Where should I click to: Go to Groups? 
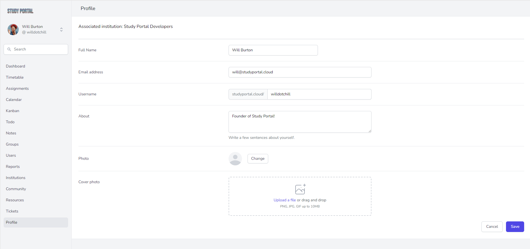[36, 144]
